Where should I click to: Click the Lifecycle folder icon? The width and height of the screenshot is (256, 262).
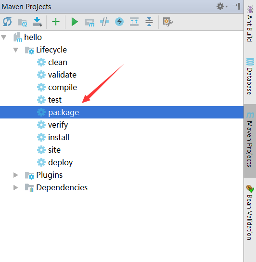click(29, 50)
